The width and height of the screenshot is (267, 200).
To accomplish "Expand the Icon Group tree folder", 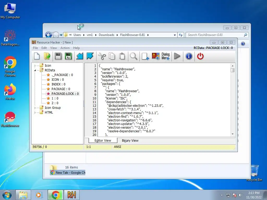I will (x=35, y=108).
